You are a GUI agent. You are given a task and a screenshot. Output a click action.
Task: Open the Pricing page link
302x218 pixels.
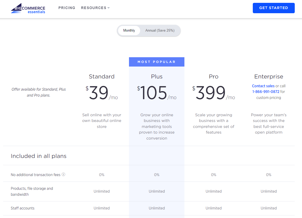(x=67, y=8)
